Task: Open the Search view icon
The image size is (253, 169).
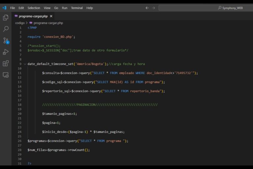Action: pos(6,29)
